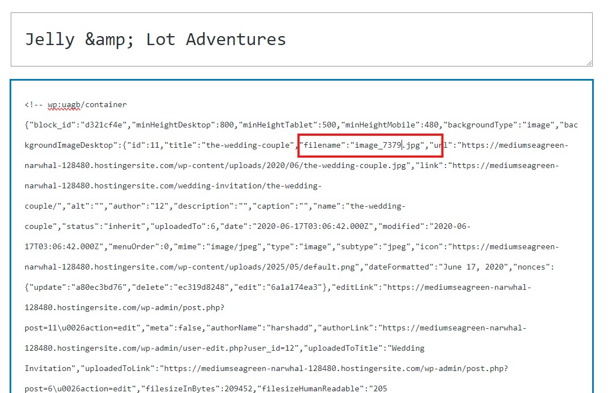Image resolution: width=613 pixels, height=393 pixels.
Task: Click the text "filesizeHumanReadable":"205
Action: pyautogui.click(x=322, y=388)
